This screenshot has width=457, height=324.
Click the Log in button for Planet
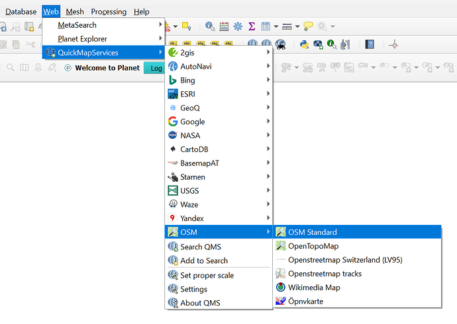point(154,68)
